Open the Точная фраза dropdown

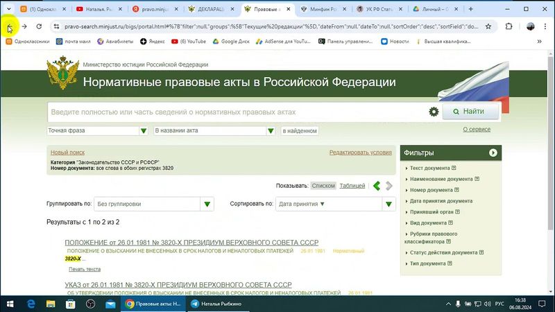pos(97,130)
